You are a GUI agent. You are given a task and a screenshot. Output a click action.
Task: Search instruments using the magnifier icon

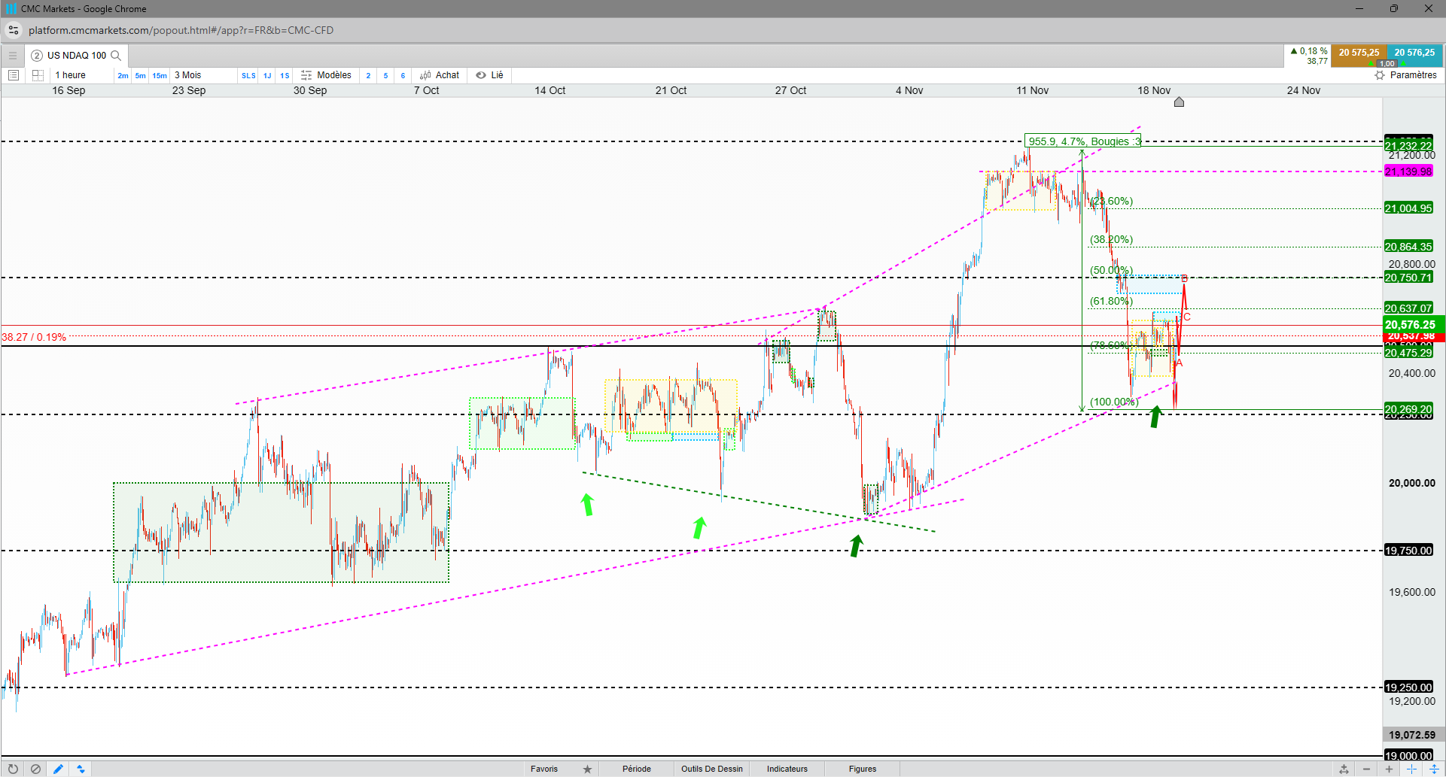[116, 56]
